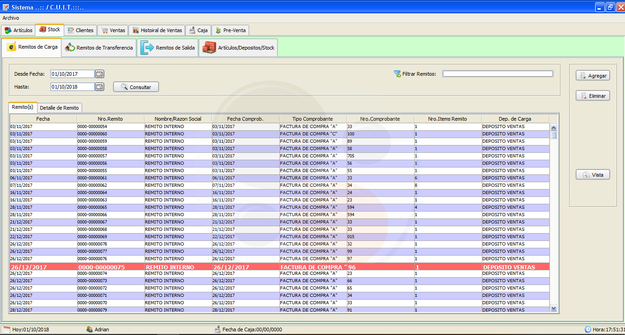
Task: Click the Artículos/Depositos/Stock boxes icon
Action: 209,48
